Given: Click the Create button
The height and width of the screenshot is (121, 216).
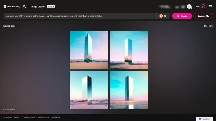Looking at the screenshot, I should click(182, 16).
